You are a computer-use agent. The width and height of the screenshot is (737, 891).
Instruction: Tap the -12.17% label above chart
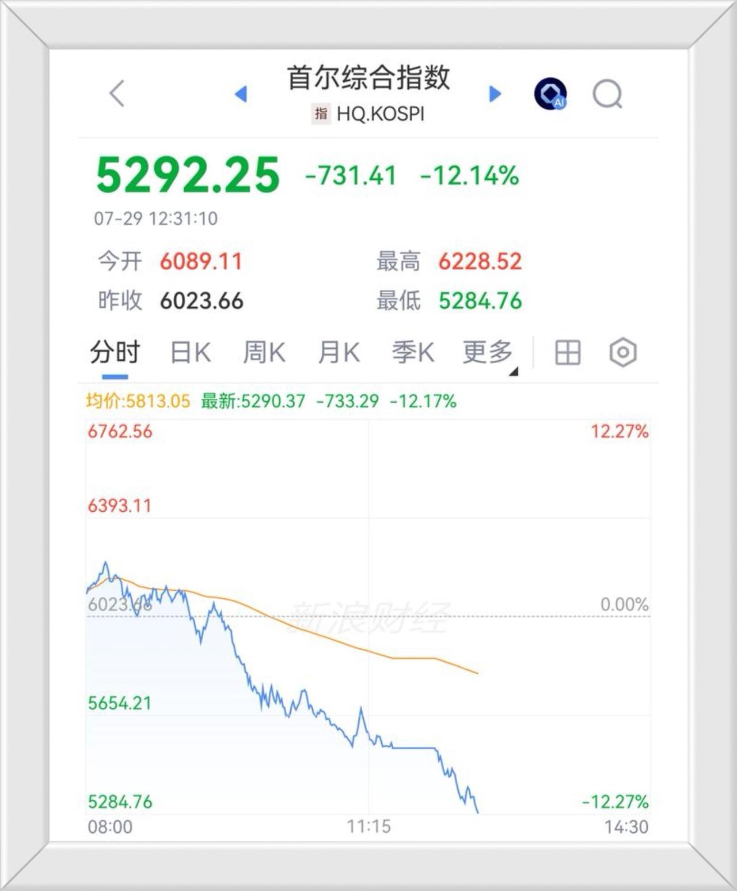[x=423, y=401]
